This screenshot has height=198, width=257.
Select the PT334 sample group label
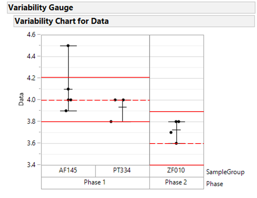tap(122, 171)
